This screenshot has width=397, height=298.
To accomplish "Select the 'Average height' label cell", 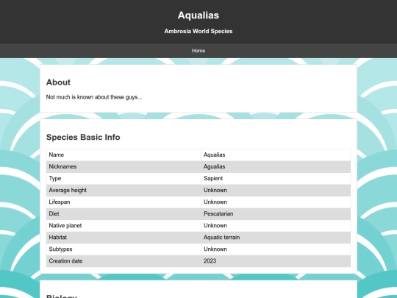I will (124, 191).
